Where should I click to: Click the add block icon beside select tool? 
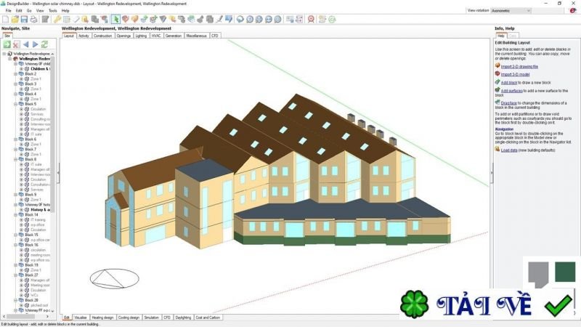coord(125,19)
